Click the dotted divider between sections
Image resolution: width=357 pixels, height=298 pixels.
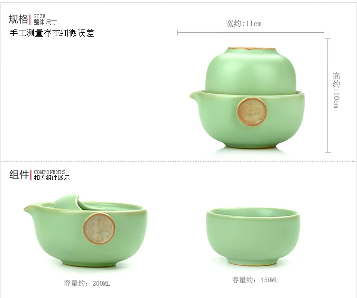178,161
